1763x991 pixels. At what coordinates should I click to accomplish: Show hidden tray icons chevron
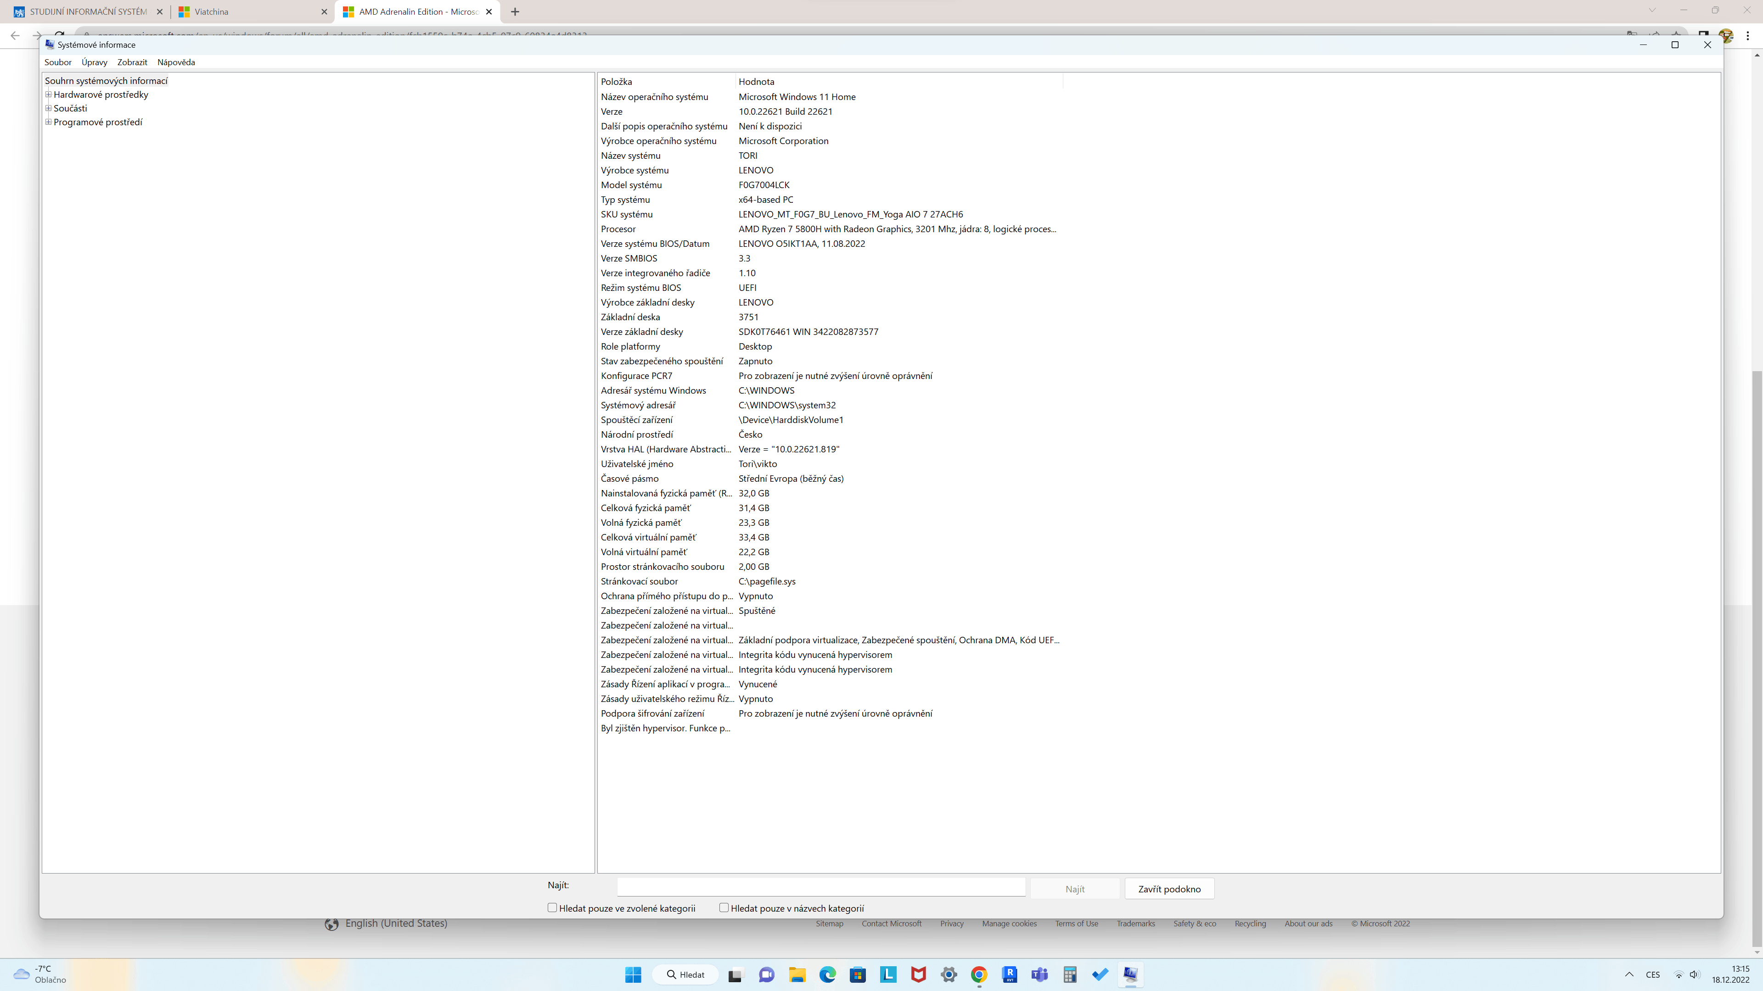pyautogui.click(x=1629, y=974)
